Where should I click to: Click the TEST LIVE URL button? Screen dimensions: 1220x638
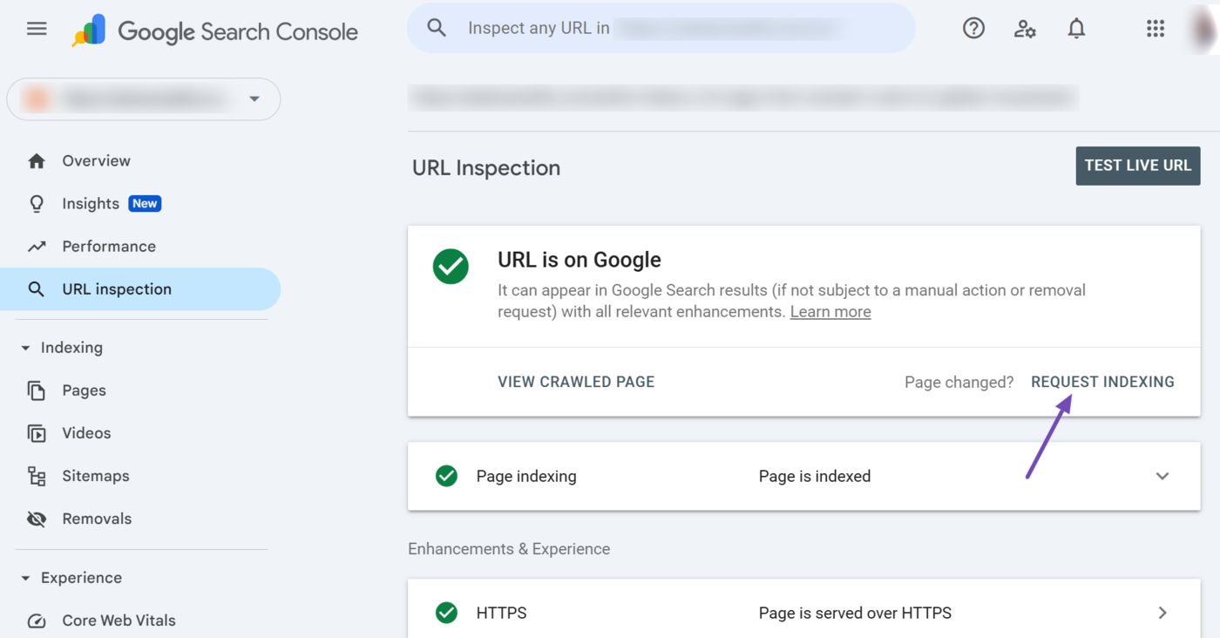pyautogui.click(x=1137, y=166)
